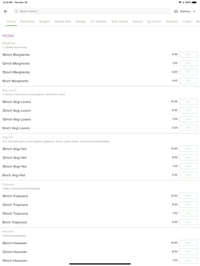This screenshot has height=266, width=200.
Task: Add 10inch Vegi Hot pizza
Action: coord(189,166)
